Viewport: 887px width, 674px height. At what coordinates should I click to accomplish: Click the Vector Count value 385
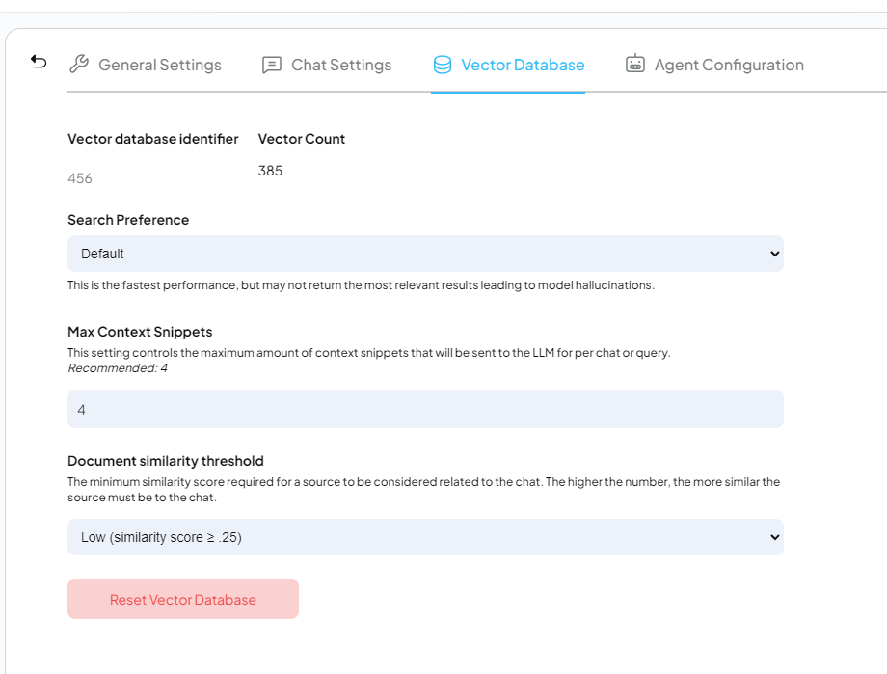pyautogui.click(x=270, y=171)
